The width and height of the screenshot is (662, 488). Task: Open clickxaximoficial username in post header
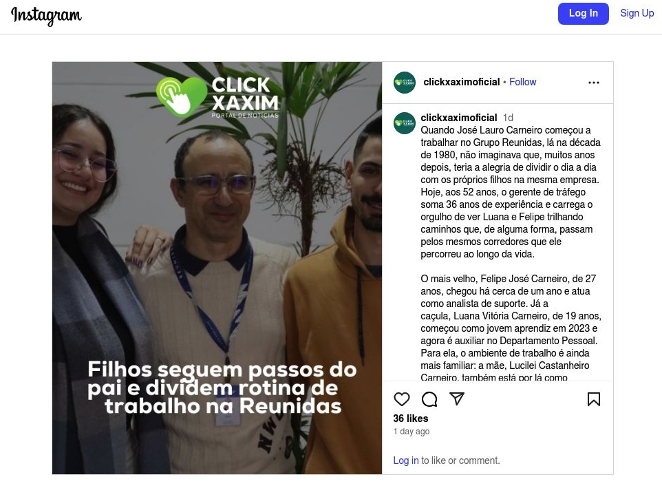click(x=462, y=82)
